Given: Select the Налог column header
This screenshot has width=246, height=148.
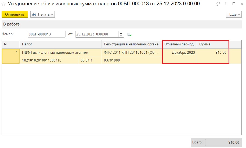Looking at the screenshot, I should pyautogui.click(x=61, y=44).
